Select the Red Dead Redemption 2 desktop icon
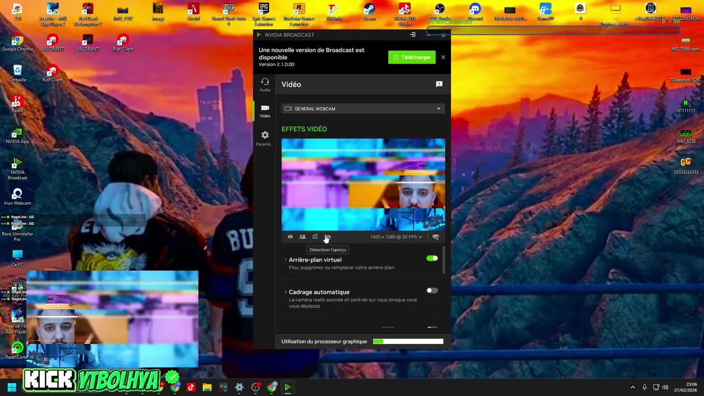This screenshot has width=704, height=396. pyautogui.click(x=88, y=14)
